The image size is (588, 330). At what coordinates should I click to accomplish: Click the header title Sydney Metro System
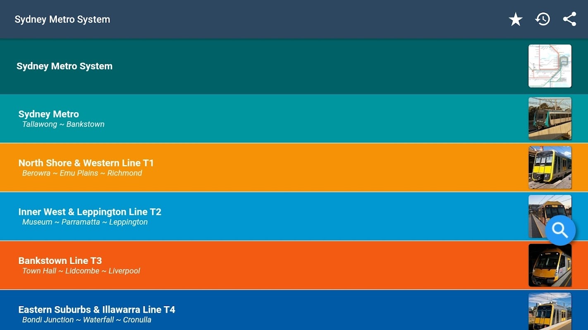(x=62, y=19)
